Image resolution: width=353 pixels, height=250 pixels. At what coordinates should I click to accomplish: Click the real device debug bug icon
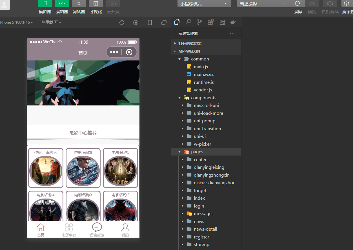(x=330, y=3)
